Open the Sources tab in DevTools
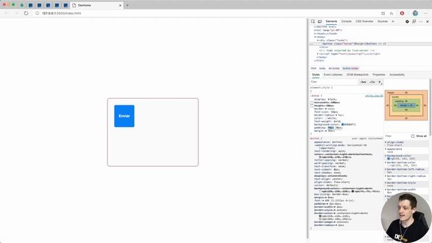 click(x=383, y=22)
